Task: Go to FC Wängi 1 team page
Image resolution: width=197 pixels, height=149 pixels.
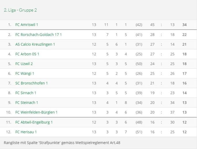Action: point(25,74)
